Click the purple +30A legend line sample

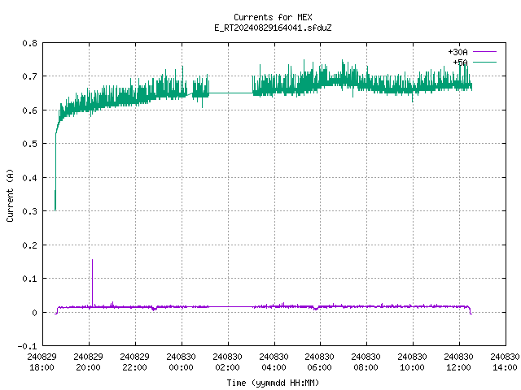(484, 52)
